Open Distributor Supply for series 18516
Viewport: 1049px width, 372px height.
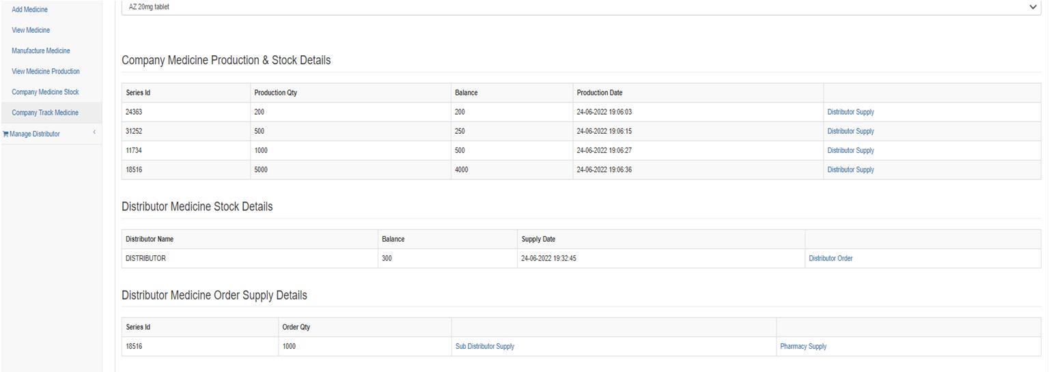(850, 170)
